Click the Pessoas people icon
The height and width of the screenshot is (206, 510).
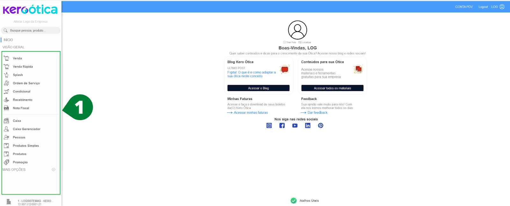tap(6, 137)
